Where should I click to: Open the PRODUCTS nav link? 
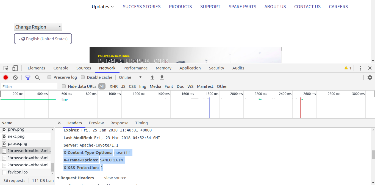180,7
